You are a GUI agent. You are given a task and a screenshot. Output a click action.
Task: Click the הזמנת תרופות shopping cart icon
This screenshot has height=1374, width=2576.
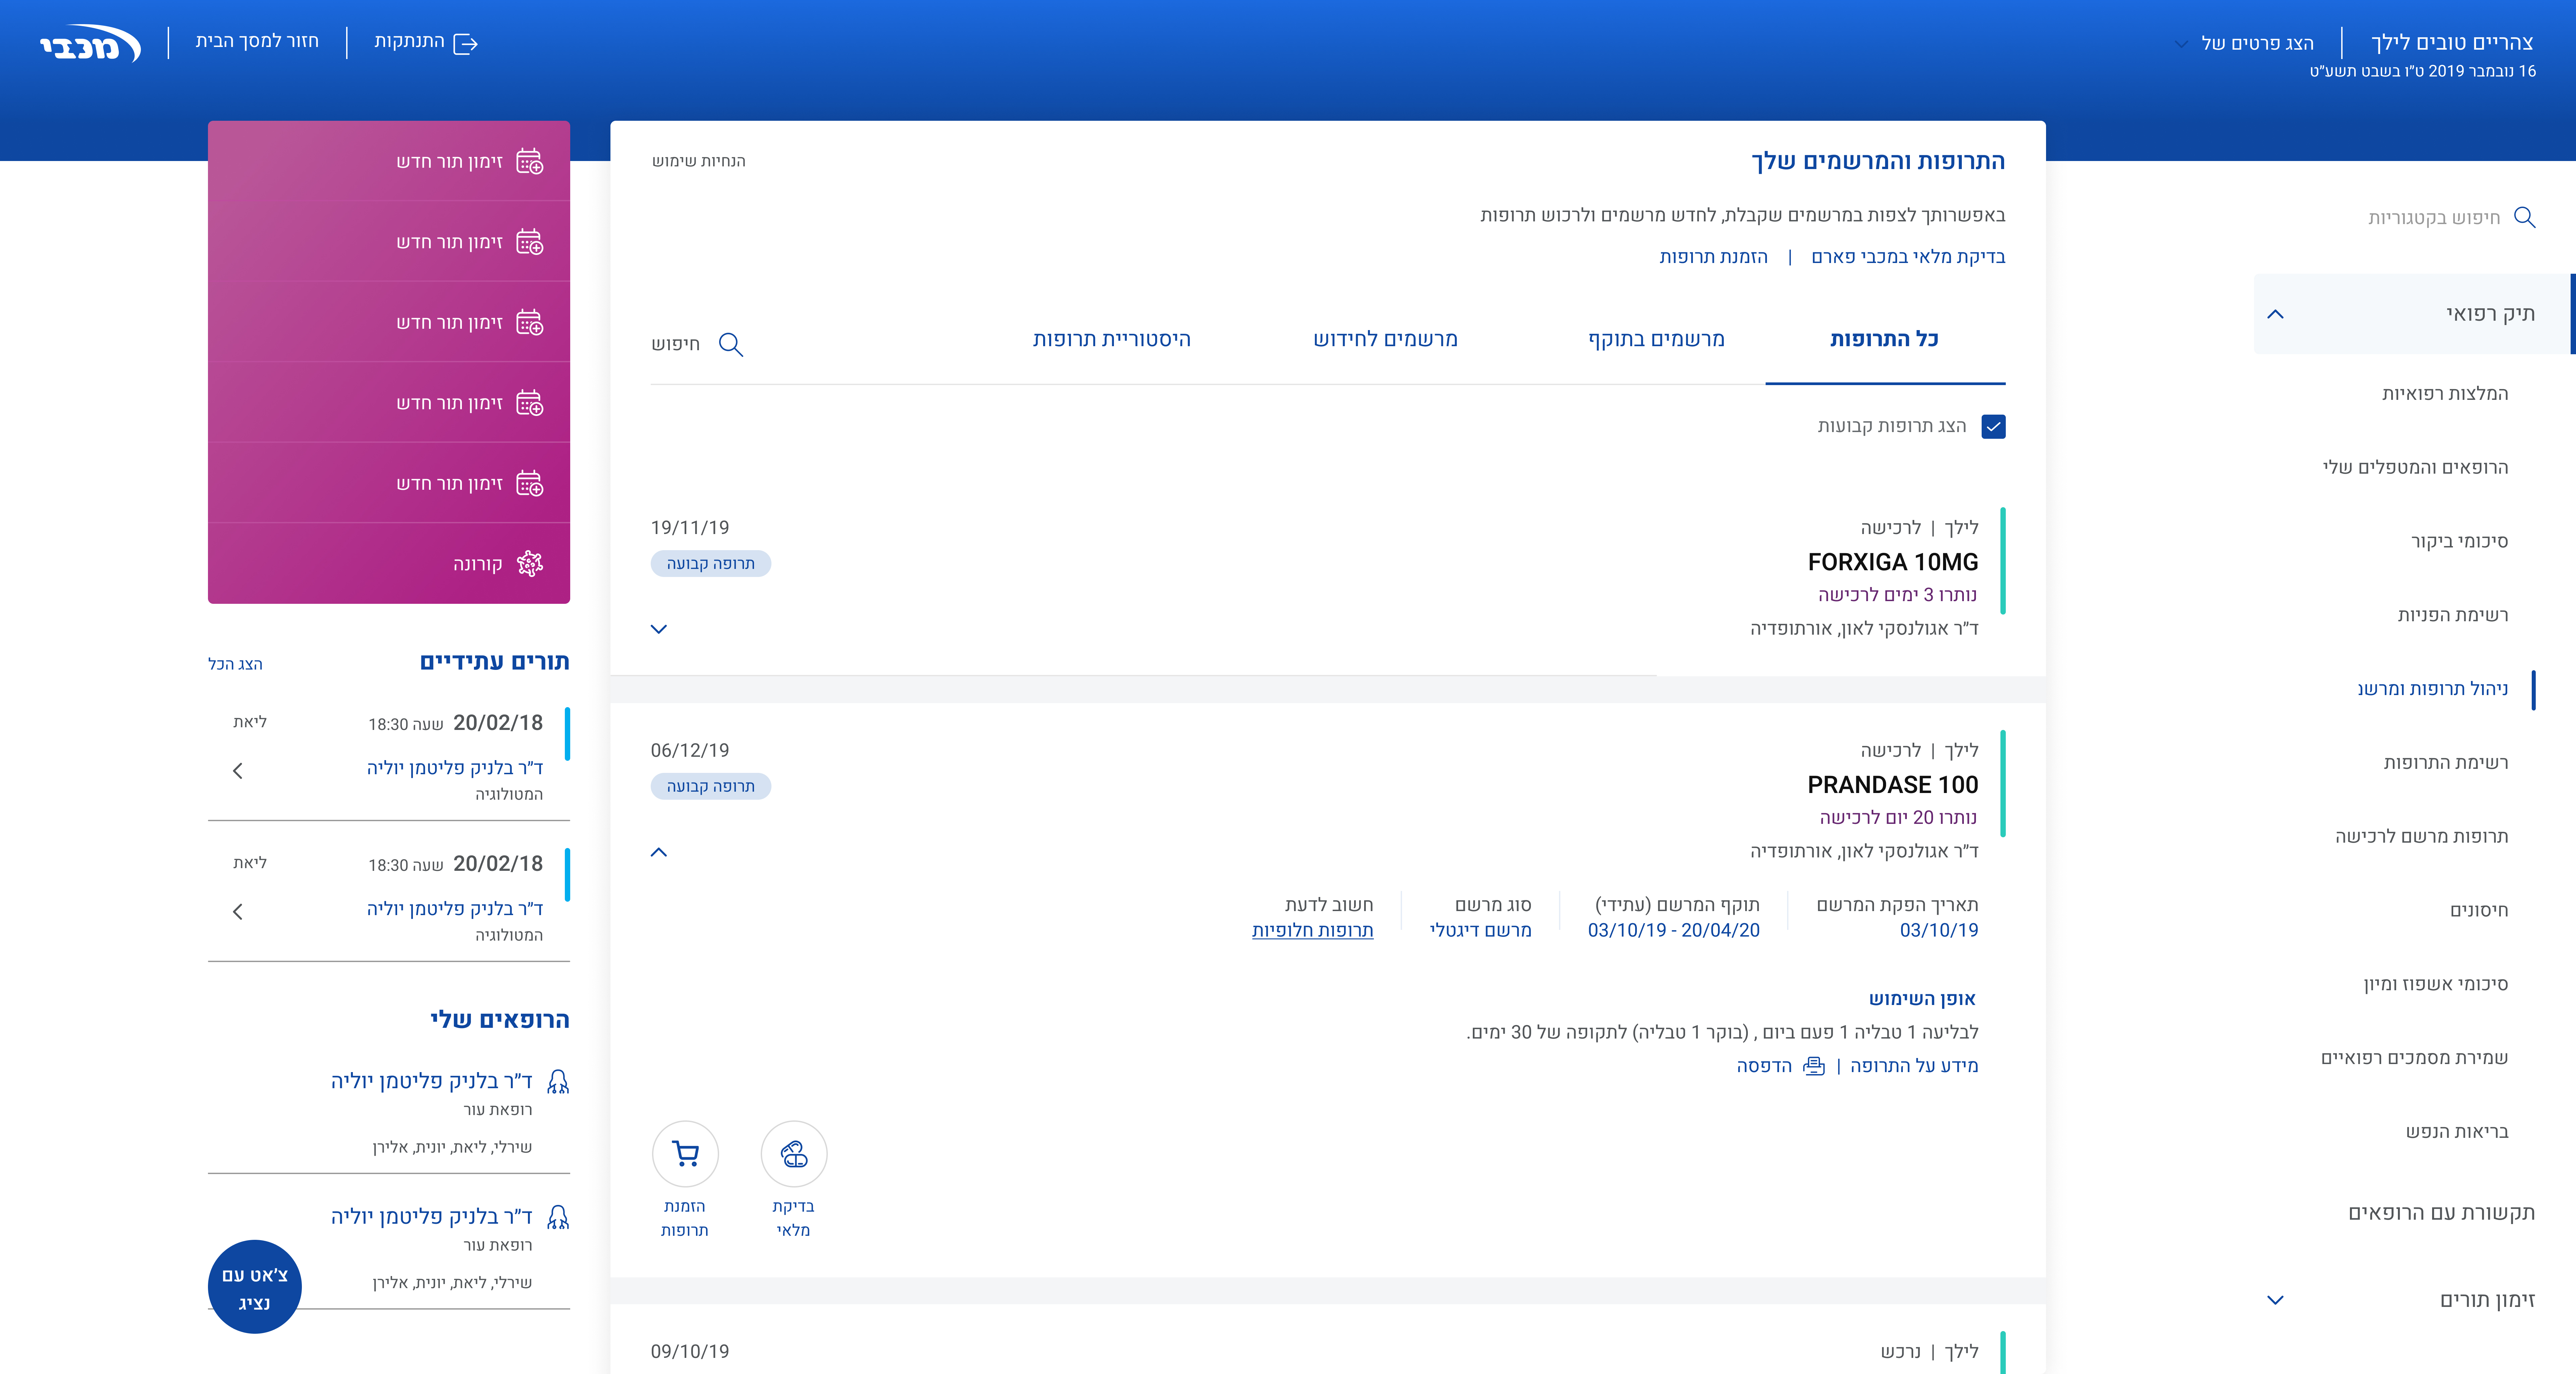(x=685, y=1154)
